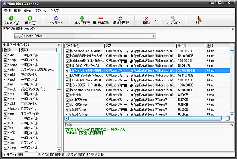Click the 削除 (Delete) red X icon

[x=147, y=18]
